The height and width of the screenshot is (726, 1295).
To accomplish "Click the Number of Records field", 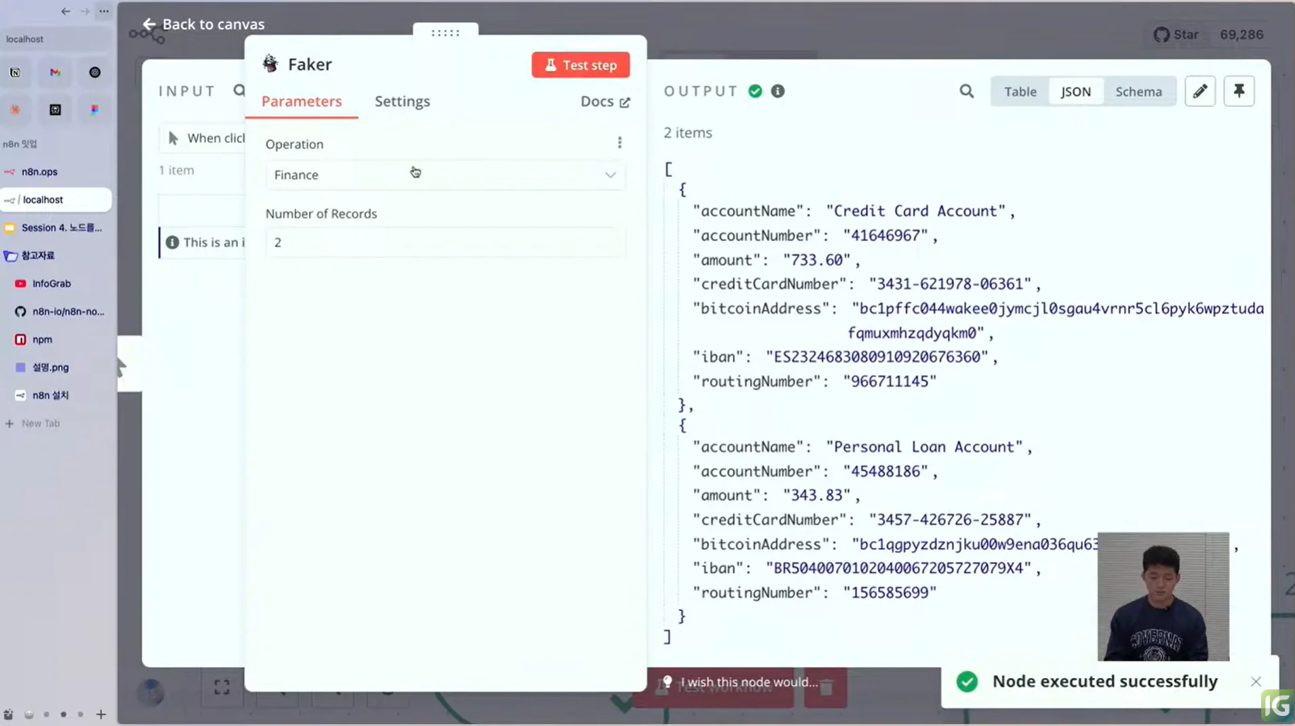I will tap(445, 242).
